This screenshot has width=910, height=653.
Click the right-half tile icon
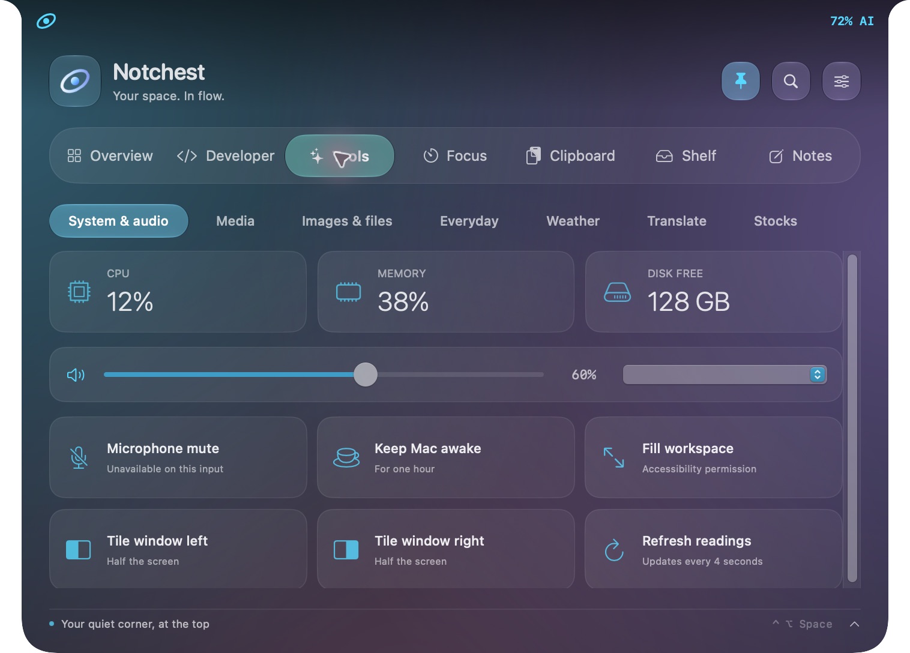coord(346,550)
